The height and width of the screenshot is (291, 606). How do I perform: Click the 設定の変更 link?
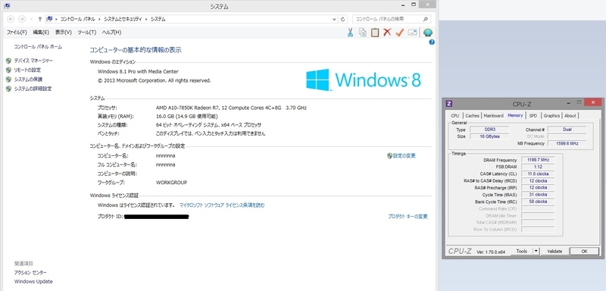(x=405, y=156)
